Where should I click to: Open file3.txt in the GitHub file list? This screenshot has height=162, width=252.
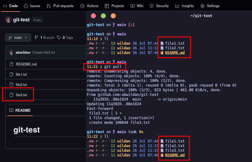click(x=21, y=95)
